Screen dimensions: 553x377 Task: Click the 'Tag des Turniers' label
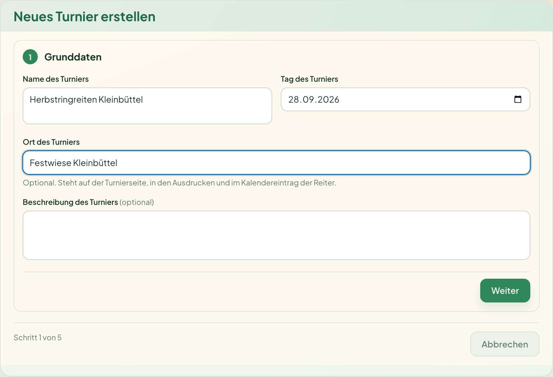click(310, 79)
